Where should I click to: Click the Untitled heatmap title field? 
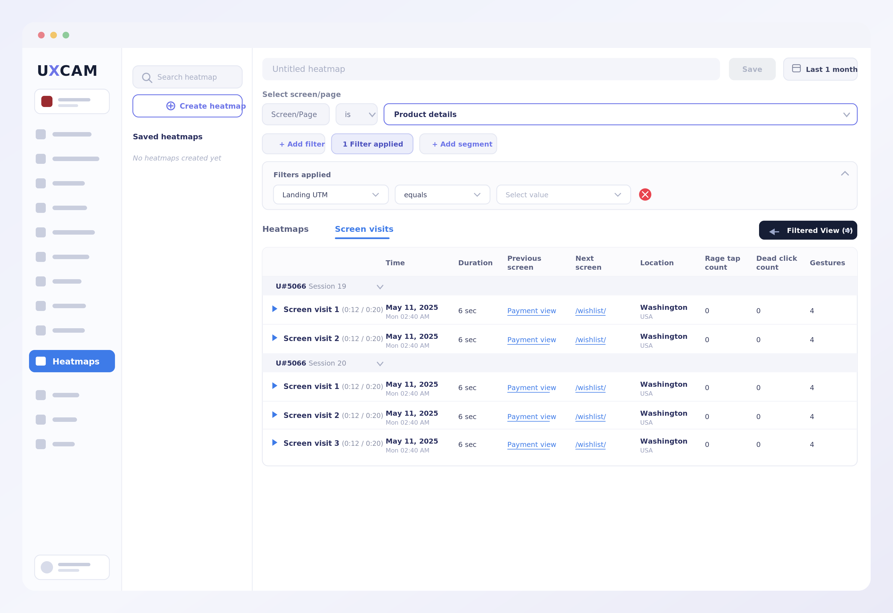(491, 69)
